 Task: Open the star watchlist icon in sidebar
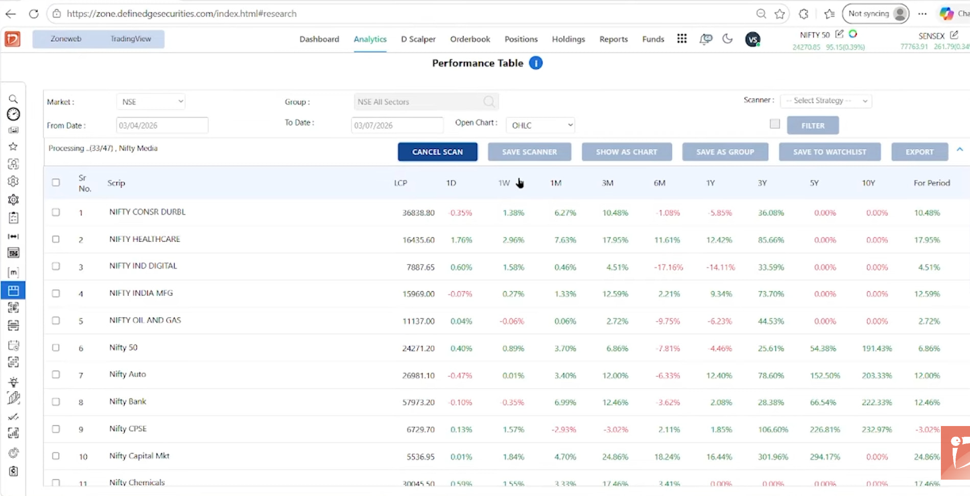(13, 147)
